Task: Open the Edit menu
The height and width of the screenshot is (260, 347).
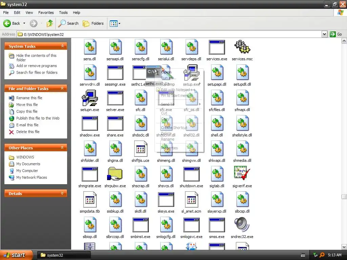Action: tap(17, 13)
